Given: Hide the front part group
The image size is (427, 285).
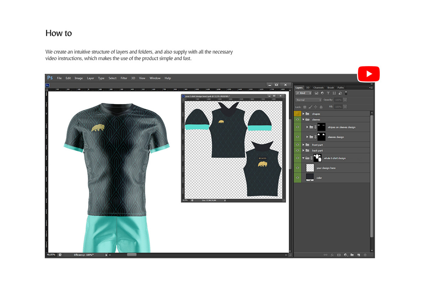Looking at the screenshot, I should 297,145.
